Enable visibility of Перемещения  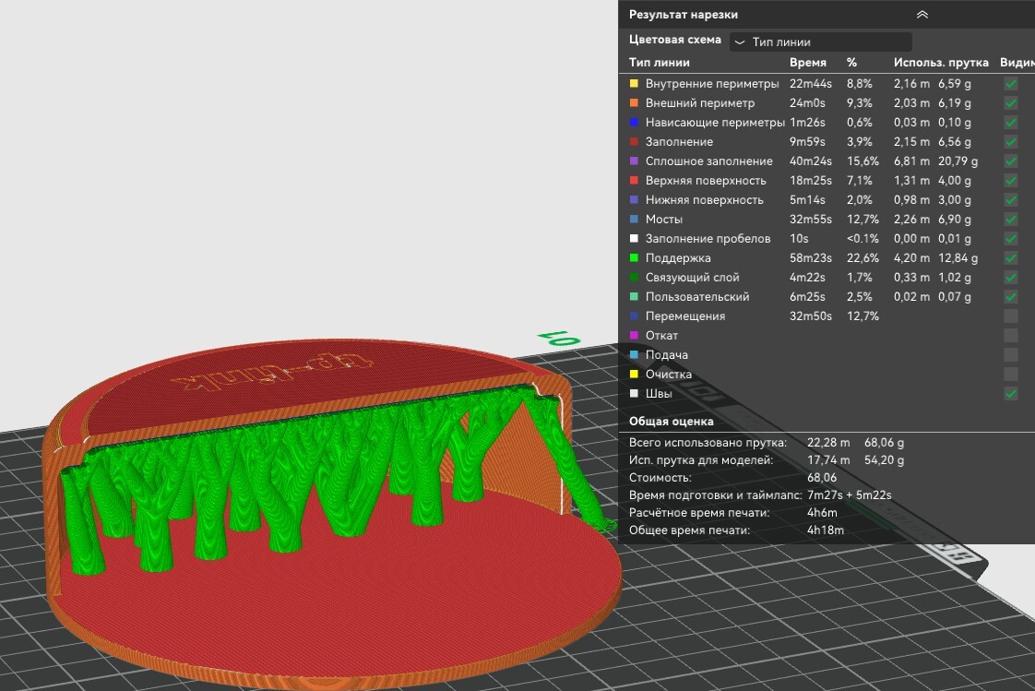[x=1011, y=316]
